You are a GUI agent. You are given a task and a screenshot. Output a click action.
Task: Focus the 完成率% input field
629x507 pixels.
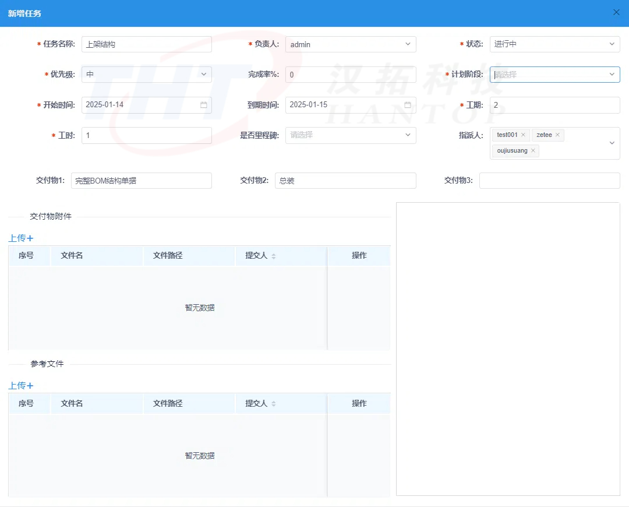coord(351,75)
